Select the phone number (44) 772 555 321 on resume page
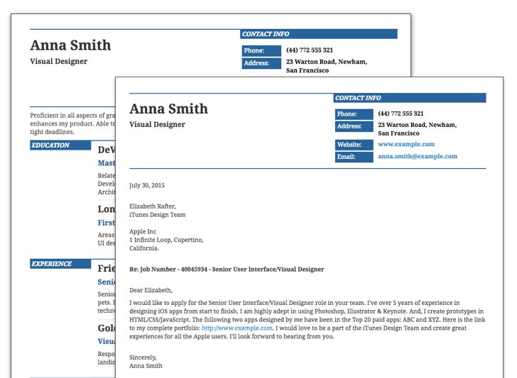This screenshot has width=517, height=378. pyautogui.click(x=310, y=50)
